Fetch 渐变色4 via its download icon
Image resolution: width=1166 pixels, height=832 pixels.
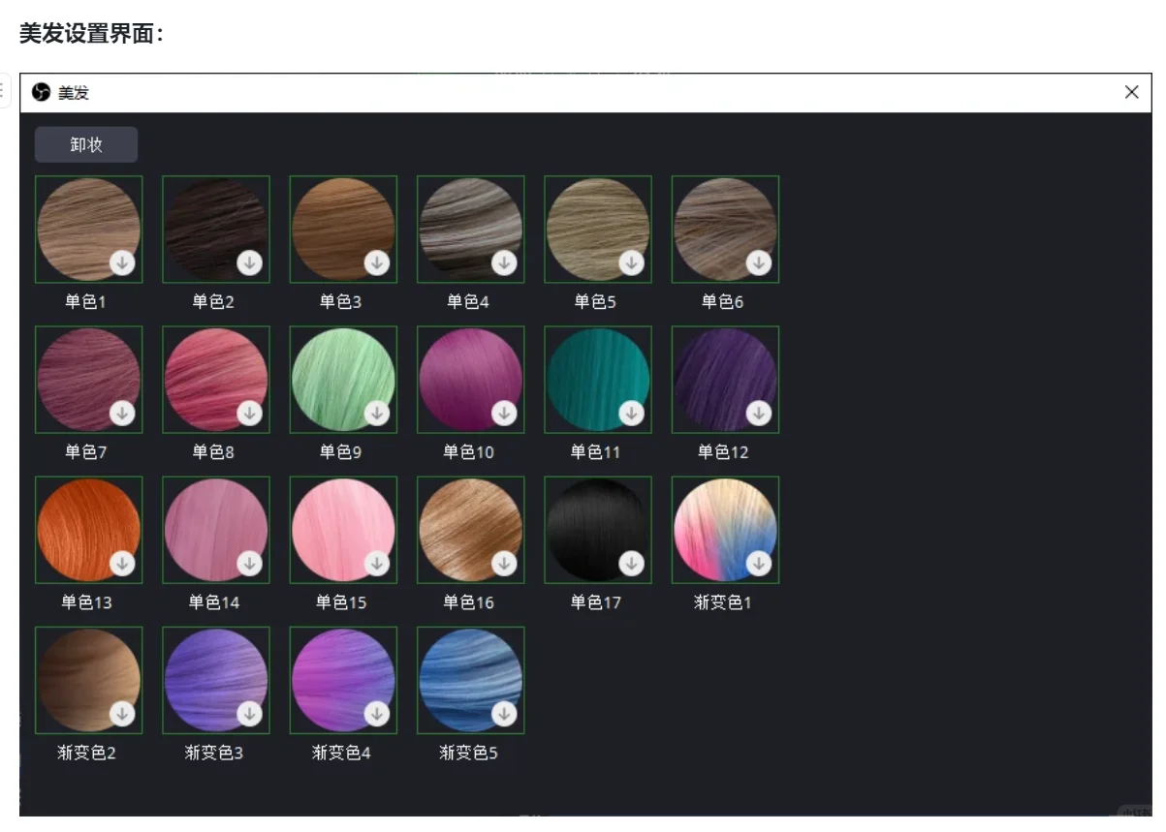377,713
